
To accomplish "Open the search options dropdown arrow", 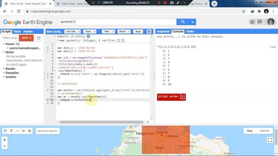I will (x=193, y=22).
